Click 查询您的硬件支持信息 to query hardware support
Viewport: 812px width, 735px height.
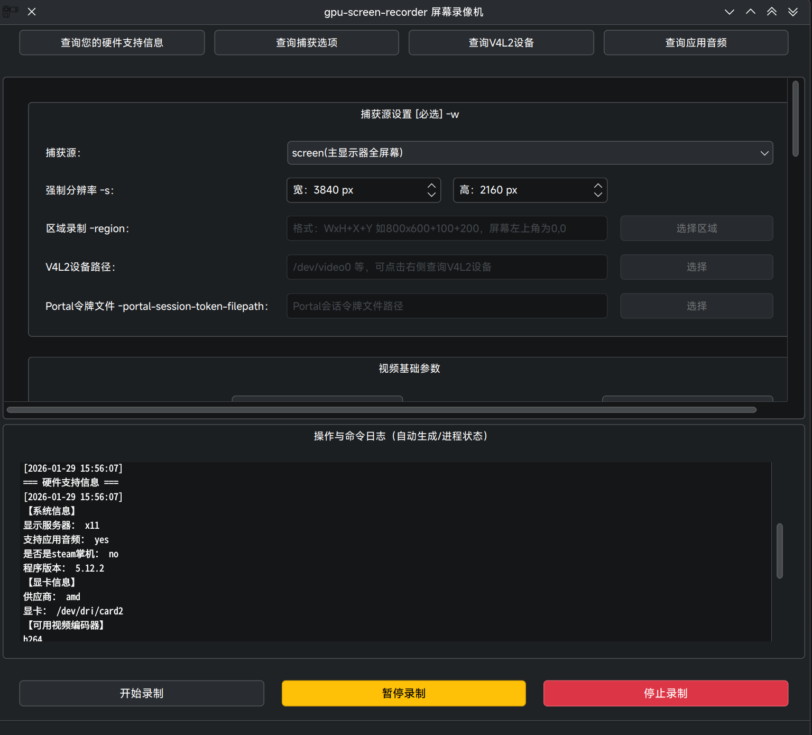112,42
